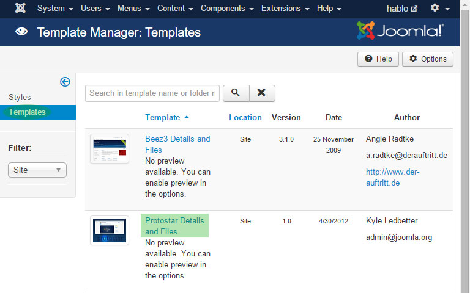Sort by the Template column header
The width and height of the screenshot is (470, 293).
(x=167, y=117)
